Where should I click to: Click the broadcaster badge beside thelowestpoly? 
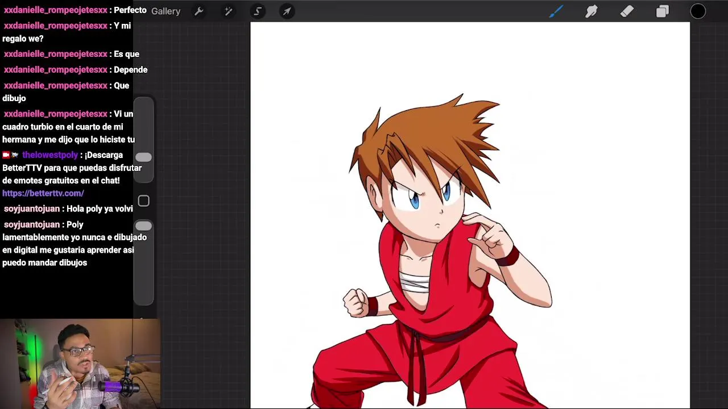(6, 155)
